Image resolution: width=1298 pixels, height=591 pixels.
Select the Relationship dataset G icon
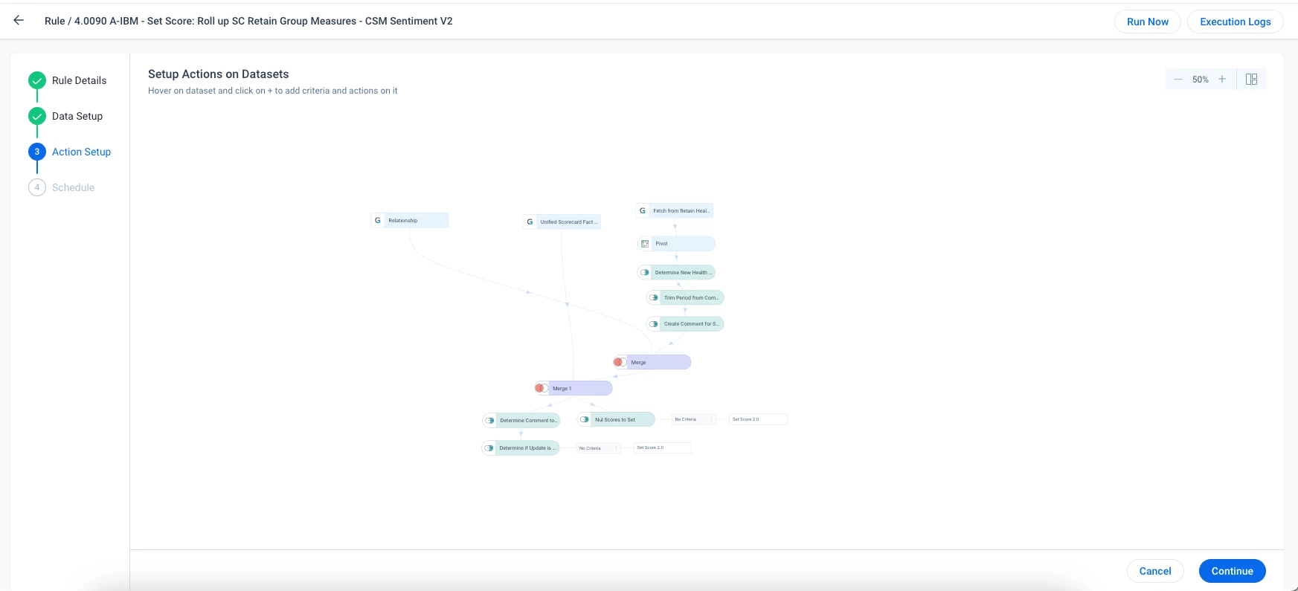tap(378, 220)
